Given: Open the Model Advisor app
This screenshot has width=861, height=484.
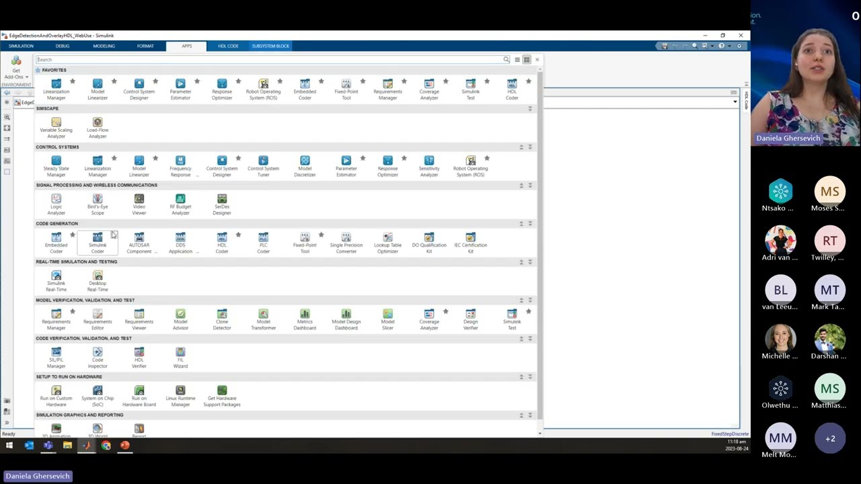Looking at the screenshot, I should (180, 319).
